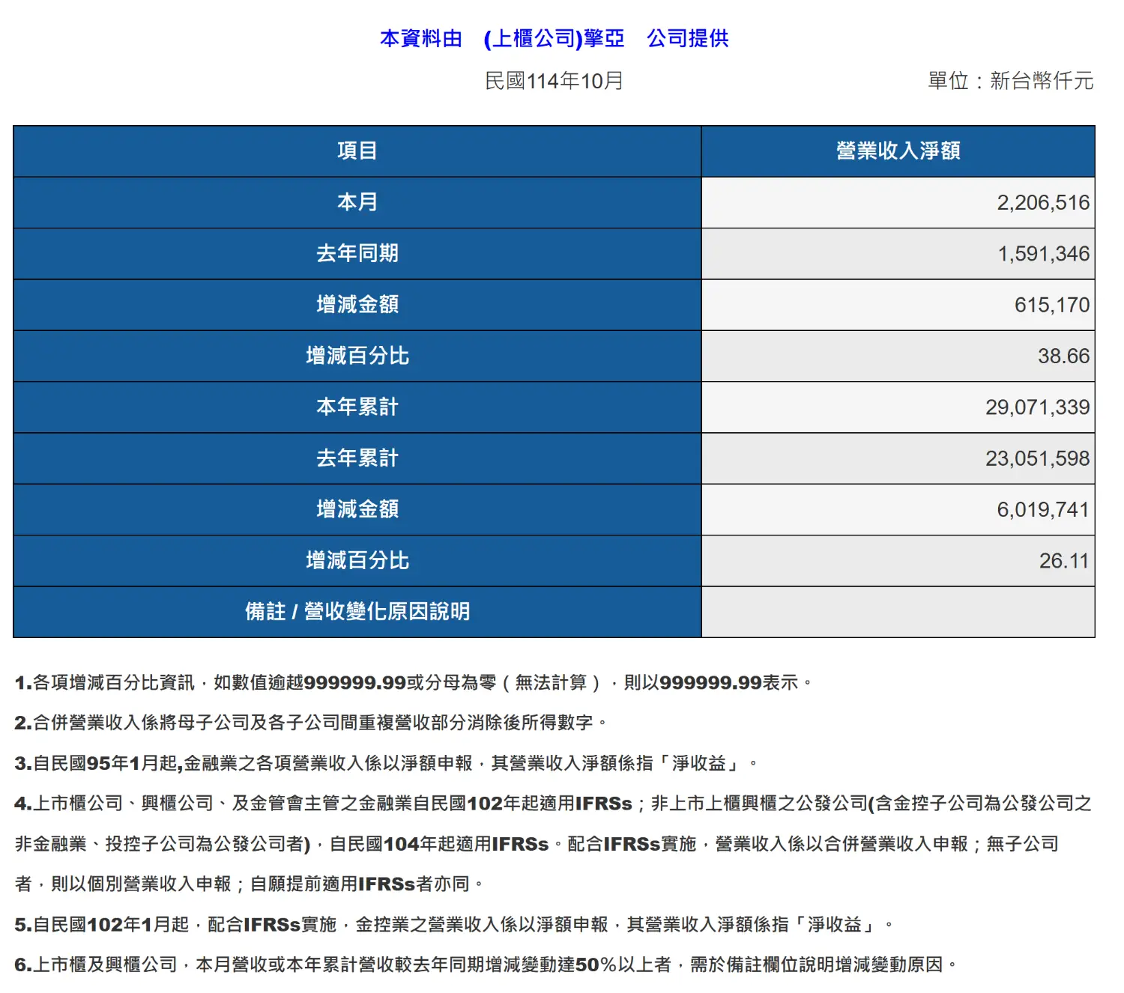The width and height of the screenshot is (1124, 993).
Task: Select the value 1,591,346 in the table
Action: pos(1043,254)
